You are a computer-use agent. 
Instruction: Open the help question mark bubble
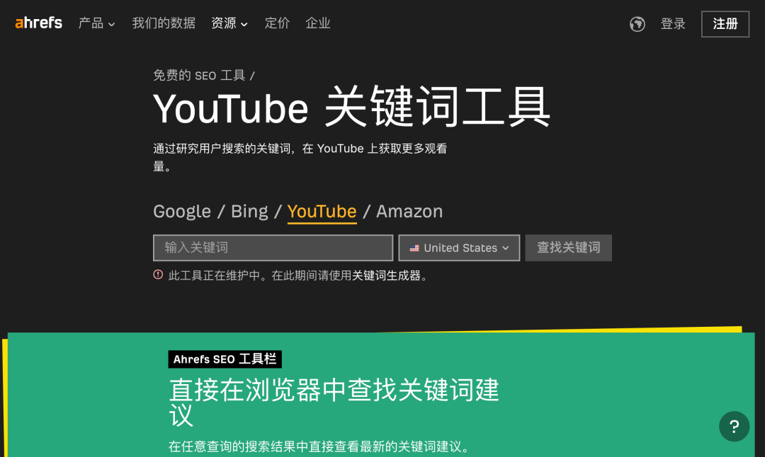(734, 427)
